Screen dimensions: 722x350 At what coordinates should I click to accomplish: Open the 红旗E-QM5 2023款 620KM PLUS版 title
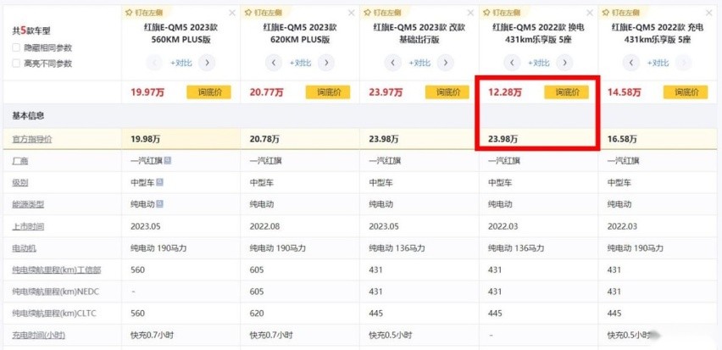[300, 34]
